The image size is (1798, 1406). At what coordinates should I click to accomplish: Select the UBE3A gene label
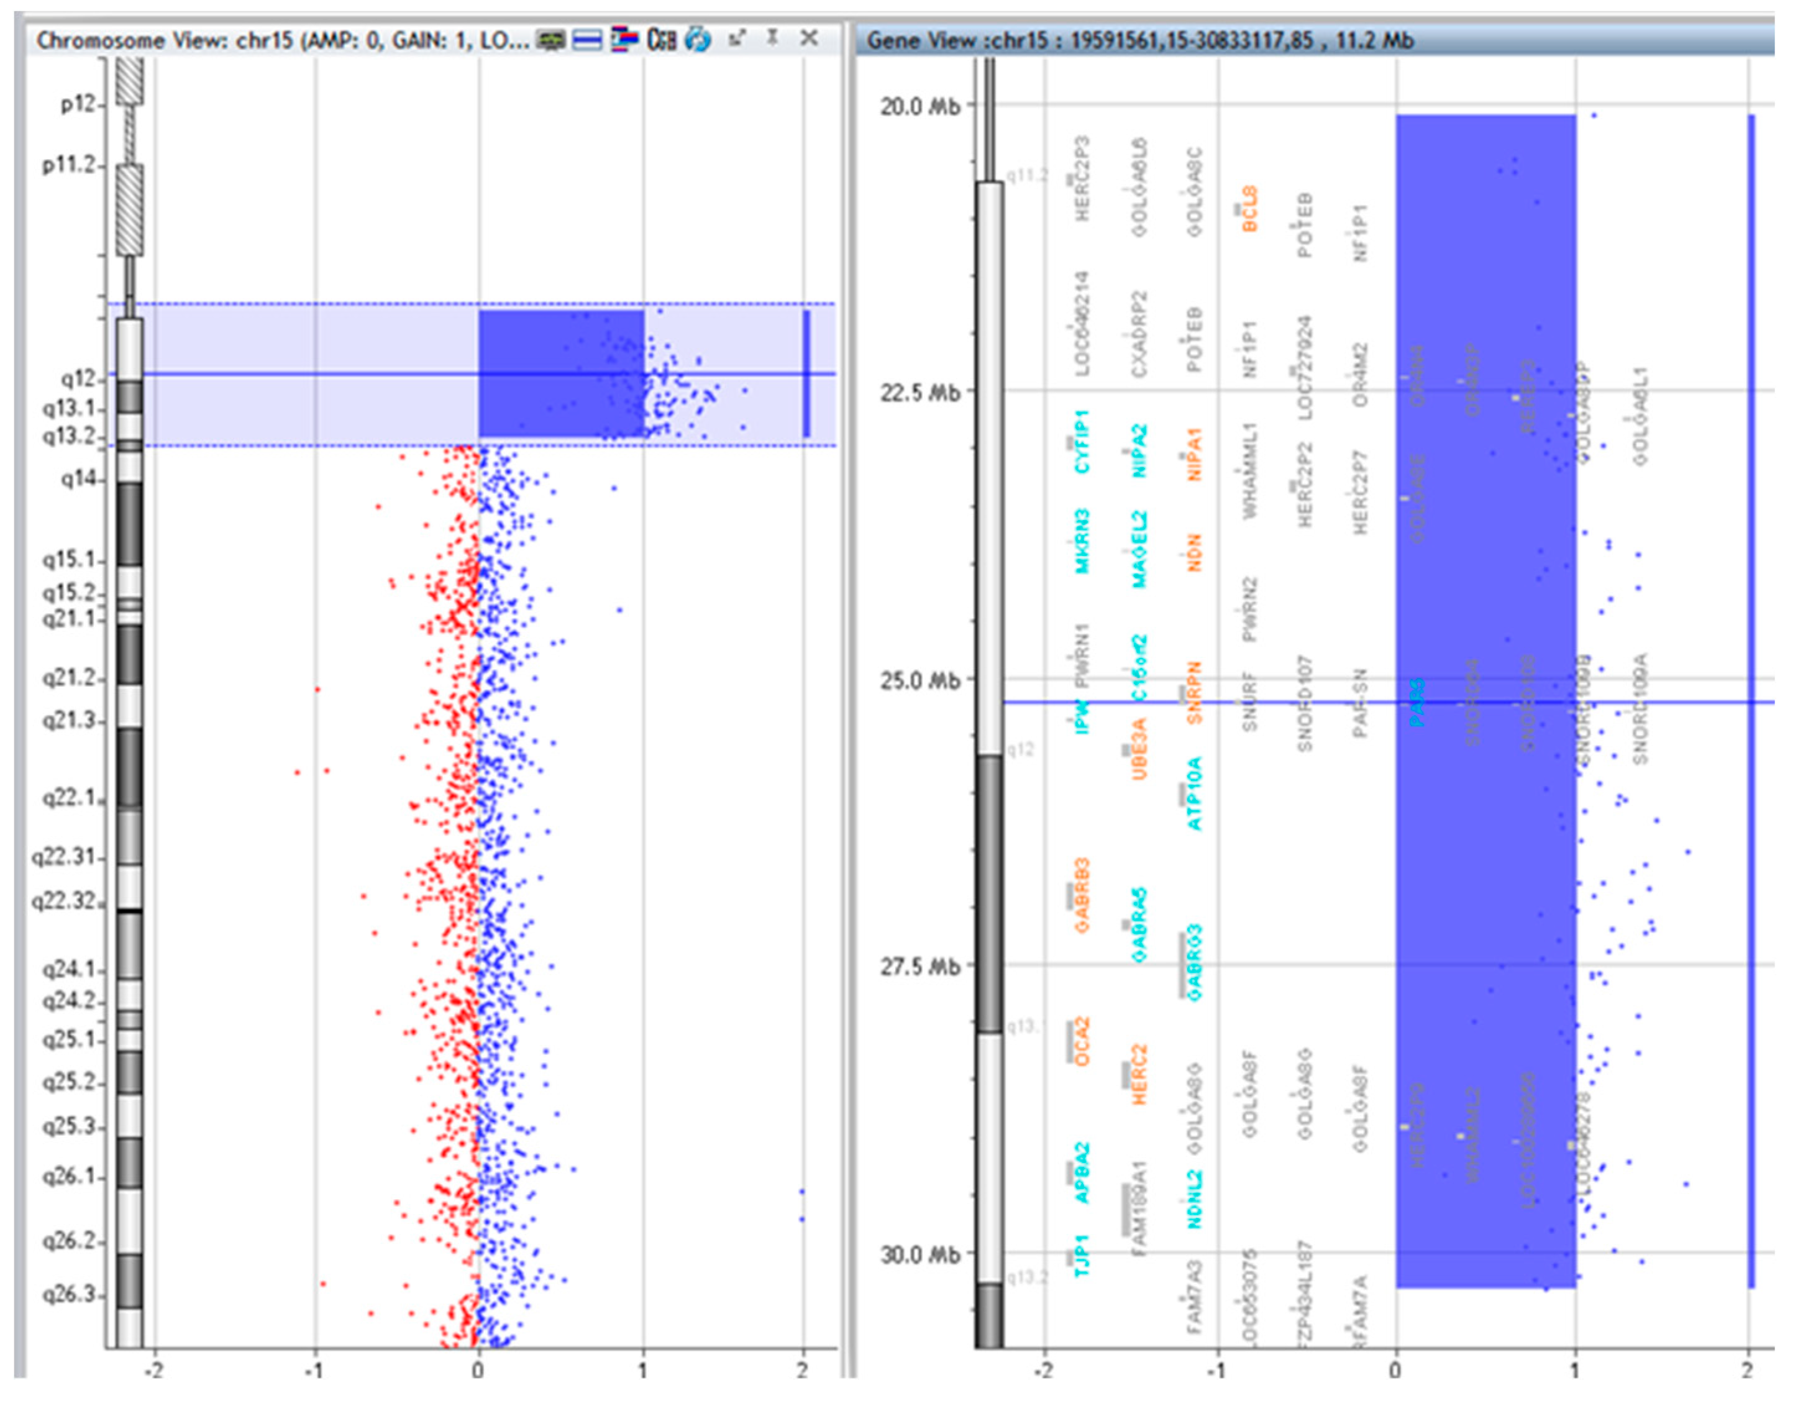[1139, 749]
